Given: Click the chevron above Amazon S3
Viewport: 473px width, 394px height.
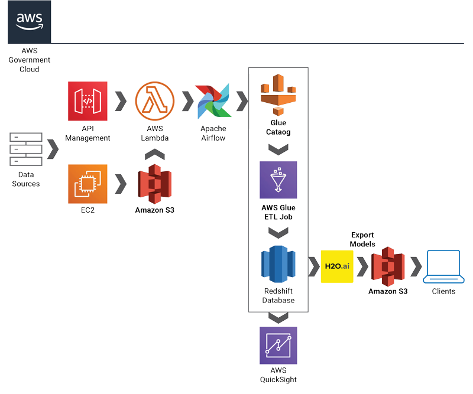Looking at the screenshot, I should click(x=155, y=154).
